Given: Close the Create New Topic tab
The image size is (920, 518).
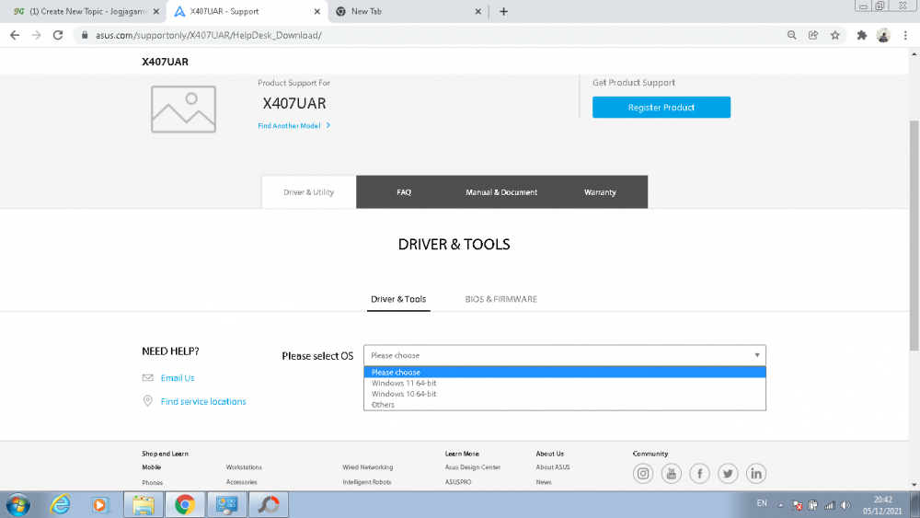Looking at the screenshot, I should click(156, 11).
